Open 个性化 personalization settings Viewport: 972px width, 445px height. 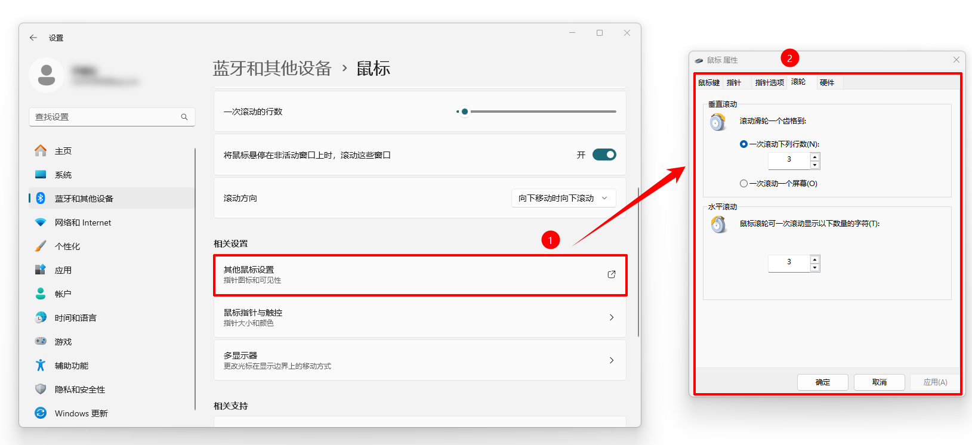pyautogui.click(x=112, y=246)
